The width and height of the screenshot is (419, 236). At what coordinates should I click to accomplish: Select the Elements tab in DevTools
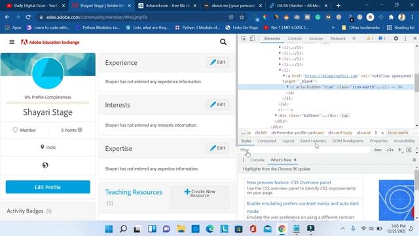click(272, 39)
